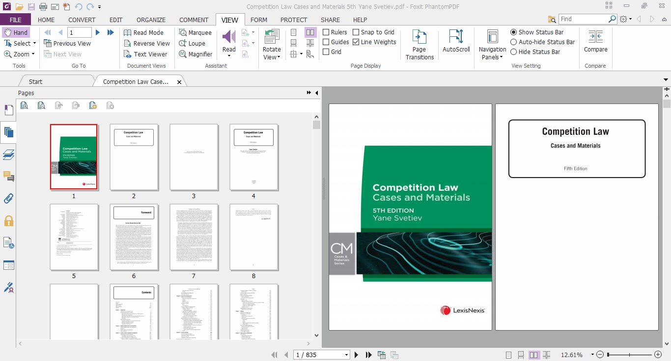
Task: Open Page Transitions settings
Action: click(419, 45)
